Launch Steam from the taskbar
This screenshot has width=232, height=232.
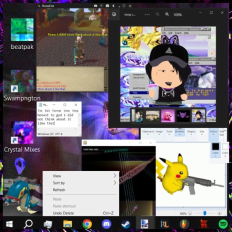click(126, 224)
